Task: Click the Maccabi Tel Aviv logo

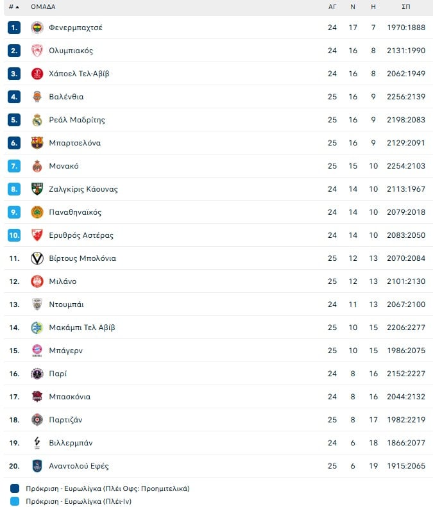Action: (x=37, y=328)
